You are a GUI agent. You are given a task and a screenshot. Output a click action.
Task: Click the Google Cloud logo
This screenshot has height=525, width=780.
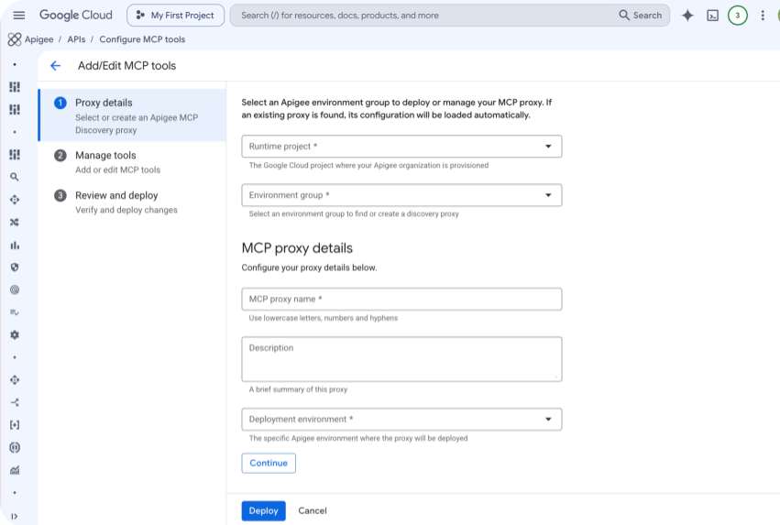point(76,16)
